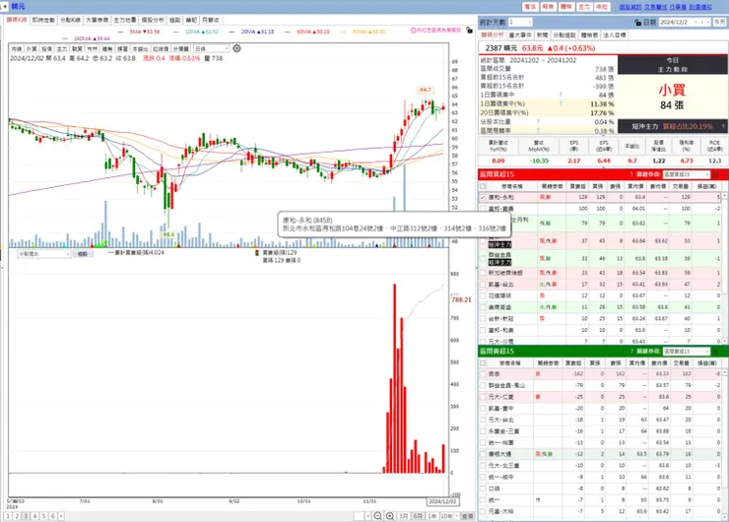Click the 小買 84 張 summary panel
This screenshot has width=729, height=522.
coord(672,97)
